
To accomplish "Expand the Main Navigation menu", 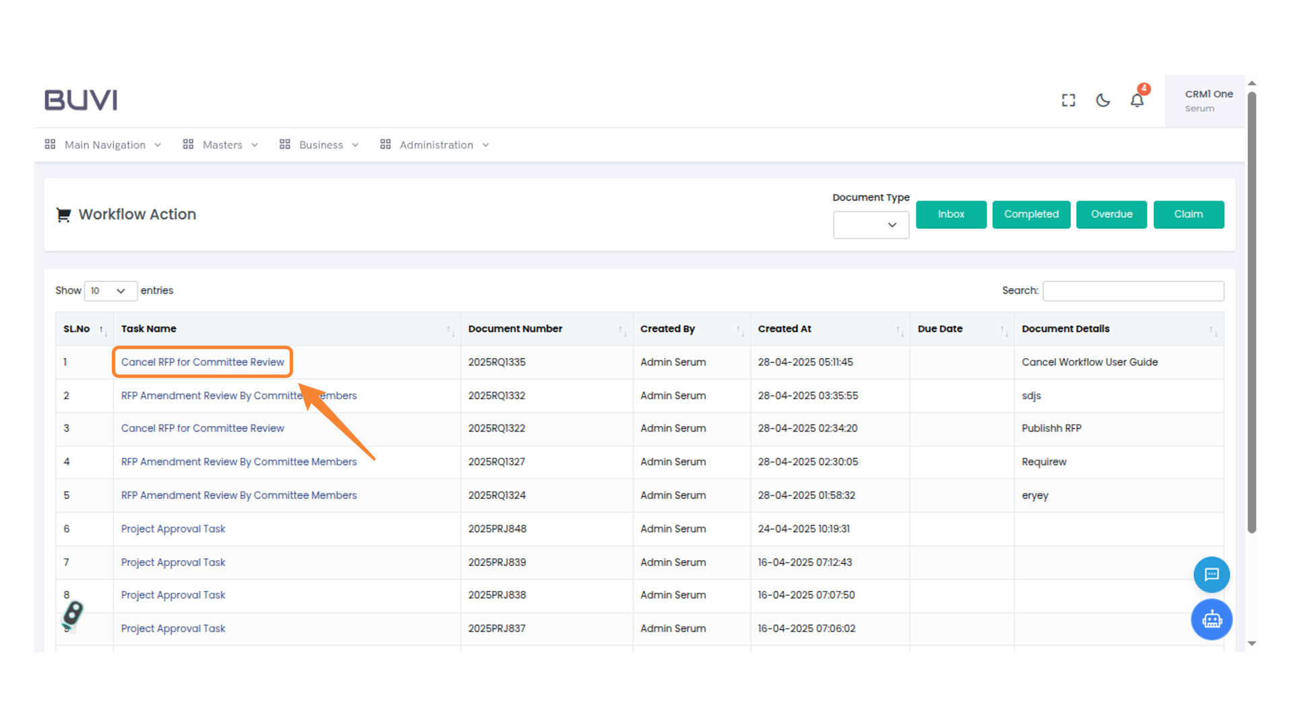I will (x=104, y=145).
